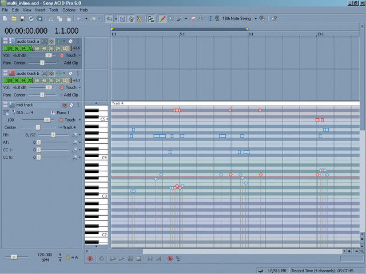Screen dimensions: 366x274
Task: Toggle lock envelopes to events
Action: pos(131,19)
